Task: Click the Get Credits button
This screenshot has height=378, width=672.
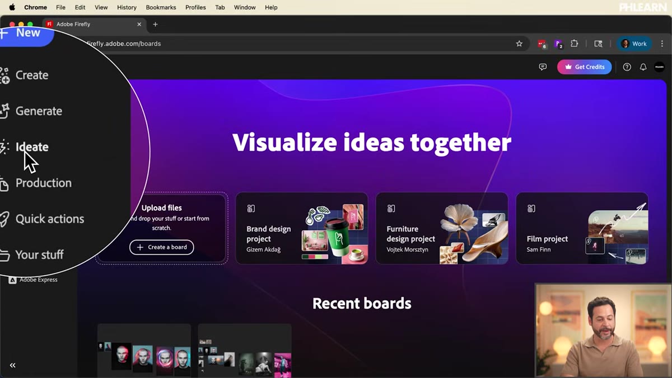Action: (585, 67)
